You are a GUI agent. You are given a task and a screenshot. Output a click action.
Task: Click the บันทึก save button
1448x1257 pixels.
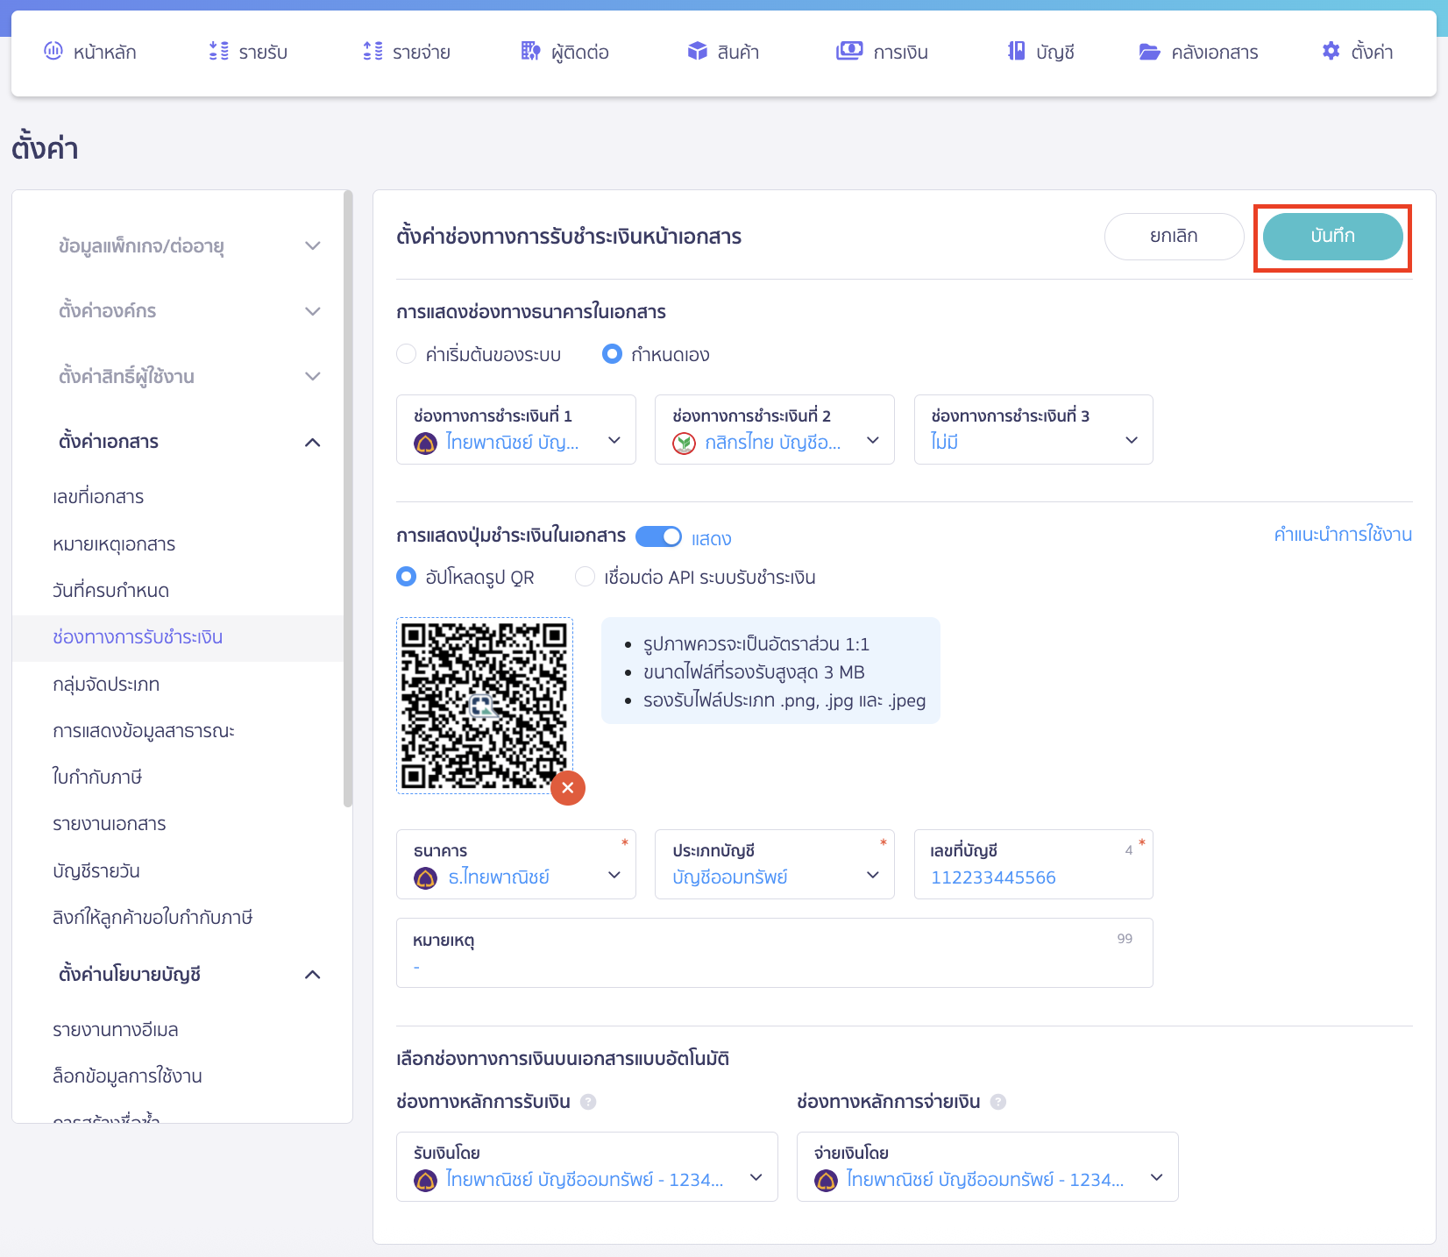point(1332,236)
